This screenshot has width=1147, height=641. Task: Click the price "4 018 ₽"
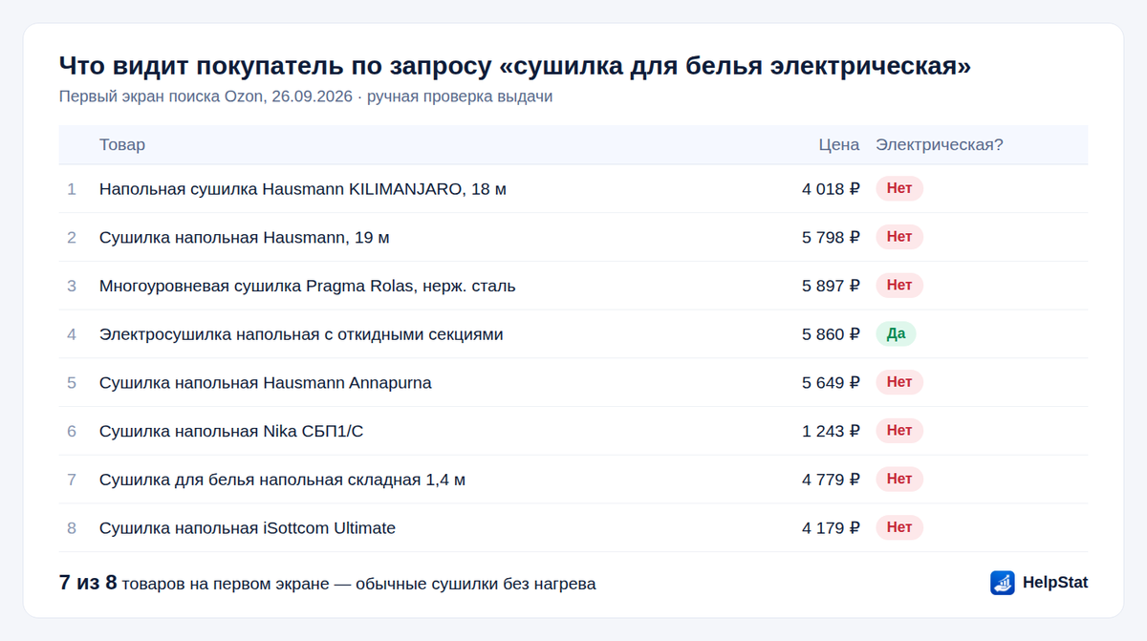pyautogui.click(x=832, y=189)
